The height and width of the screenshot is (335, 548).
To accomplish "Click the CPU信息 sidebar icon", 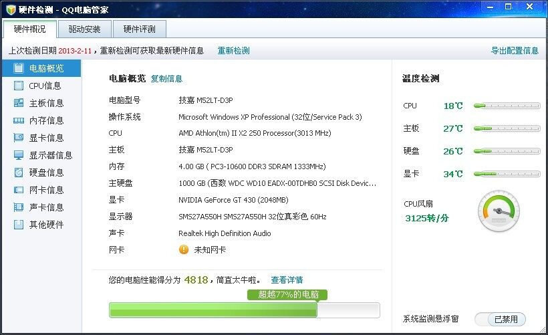I will click(19, 86).
